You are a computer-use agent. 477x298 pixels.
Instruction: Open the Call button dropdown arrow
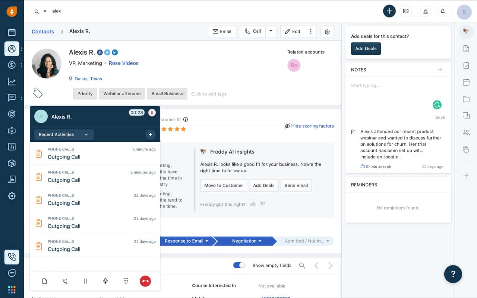point(271,31)
